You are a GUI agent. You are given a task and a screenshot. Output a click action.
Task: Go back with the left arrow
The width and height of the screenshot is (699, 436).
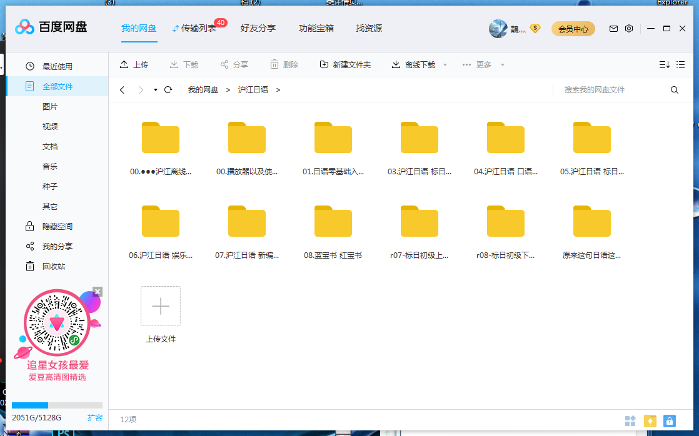(x=122, y=90)
